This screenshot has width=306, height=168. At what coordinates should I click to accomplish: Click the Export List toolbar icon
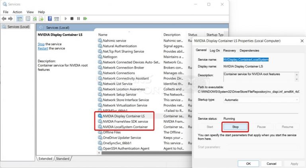41,19
